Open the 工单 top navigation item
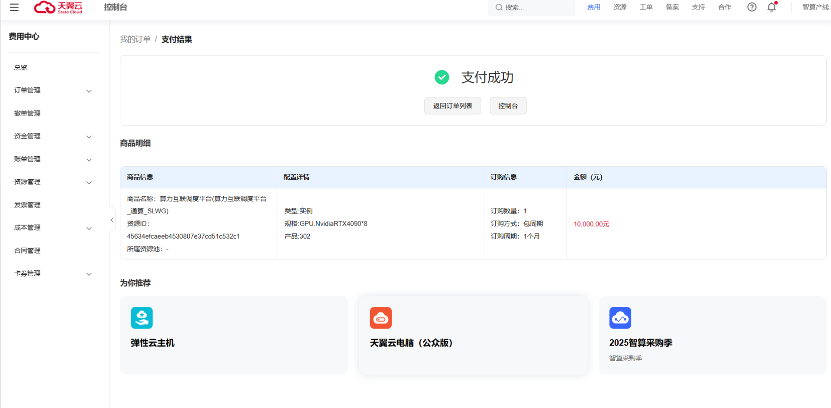 pos(646,7)
